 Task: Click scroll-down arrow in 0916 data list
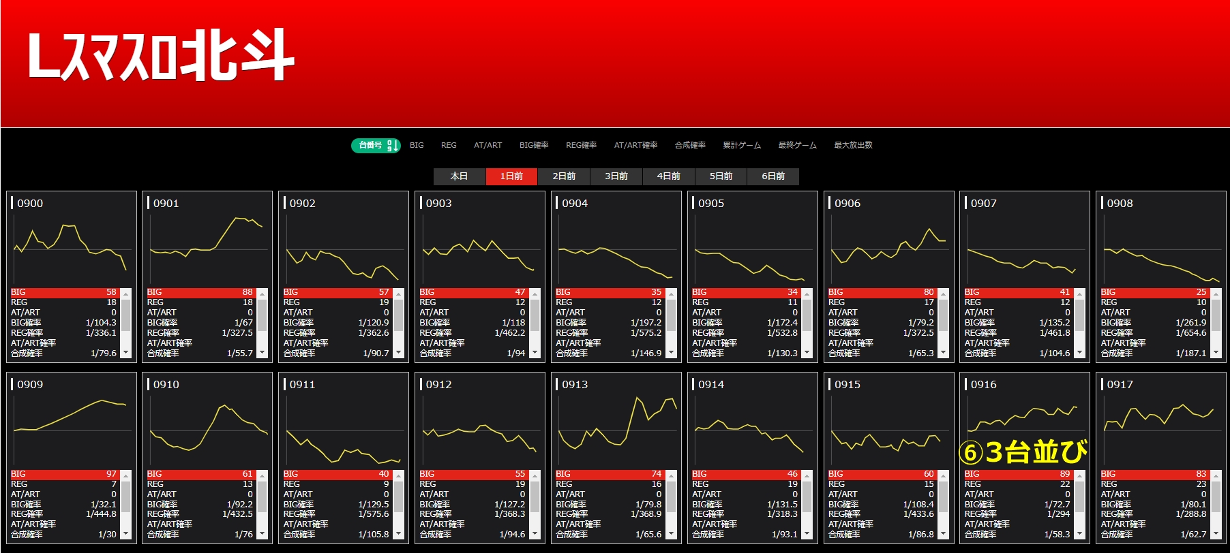[x=1080, y=534]
